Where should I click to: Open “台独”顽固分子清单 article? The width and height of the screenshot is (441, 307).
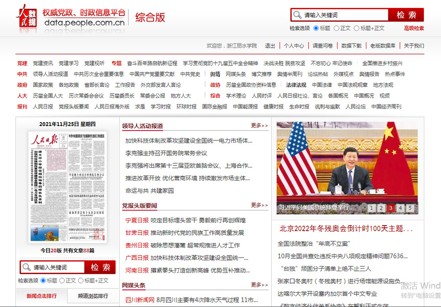[x=326, y=269]
